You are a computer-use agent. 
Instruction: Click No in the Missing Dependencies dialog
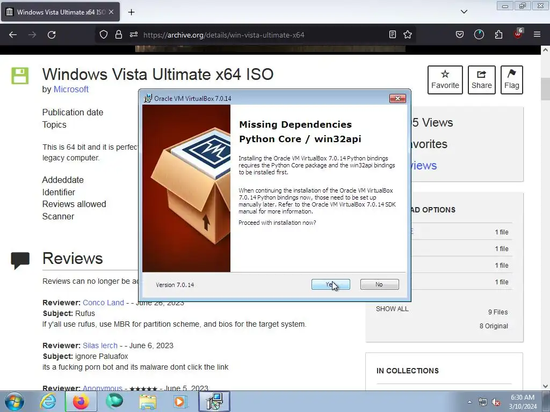pyautogui.click(x=379, y=284)
